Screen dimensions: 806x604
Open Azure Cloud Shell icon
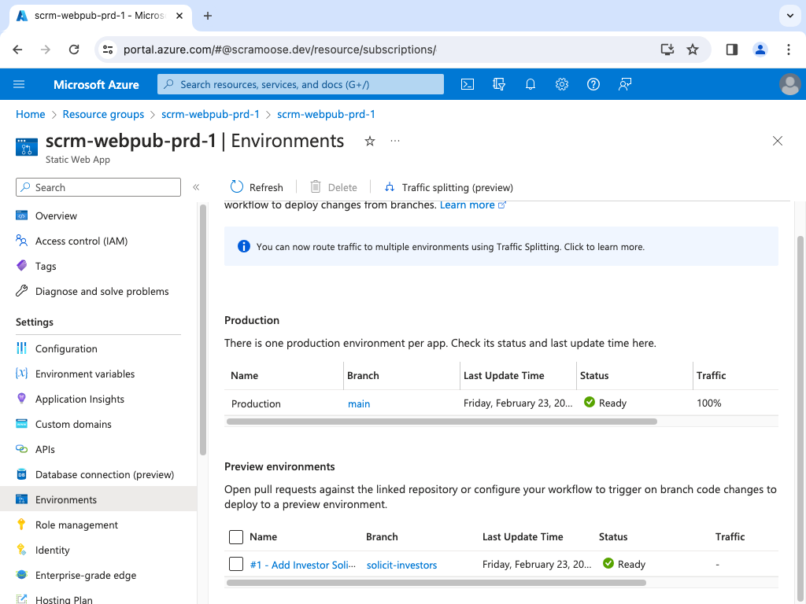coord(468,84)
